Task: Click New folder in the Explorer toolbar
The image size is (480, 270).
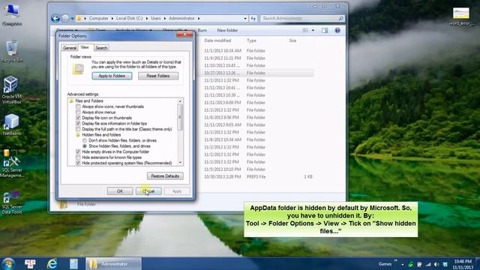Action: tap(227, 30)
